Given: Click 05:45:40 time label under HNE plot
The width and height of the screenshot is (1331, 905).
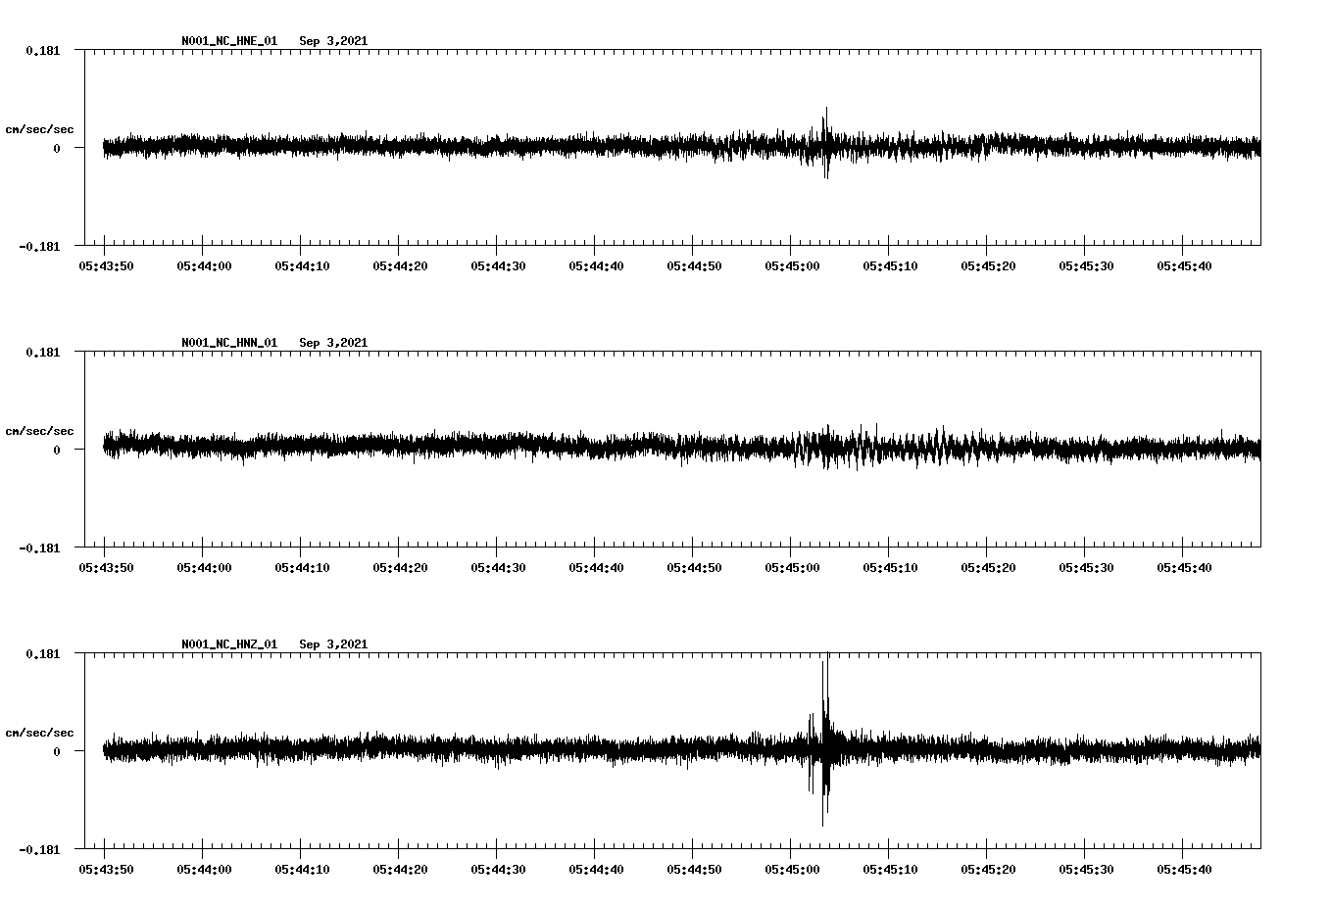Looking at the screenshot, I should tap(1184, 266).
